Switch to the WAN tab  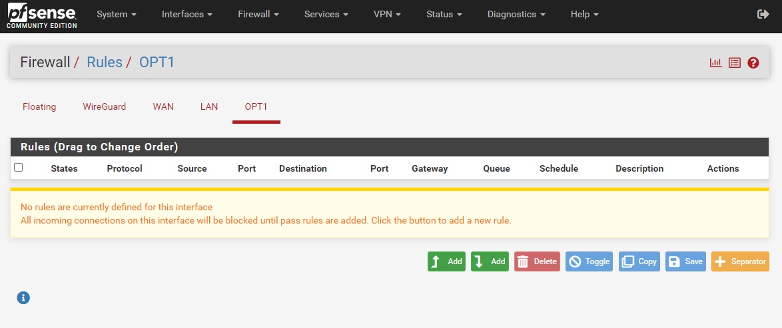coord(163,106)
